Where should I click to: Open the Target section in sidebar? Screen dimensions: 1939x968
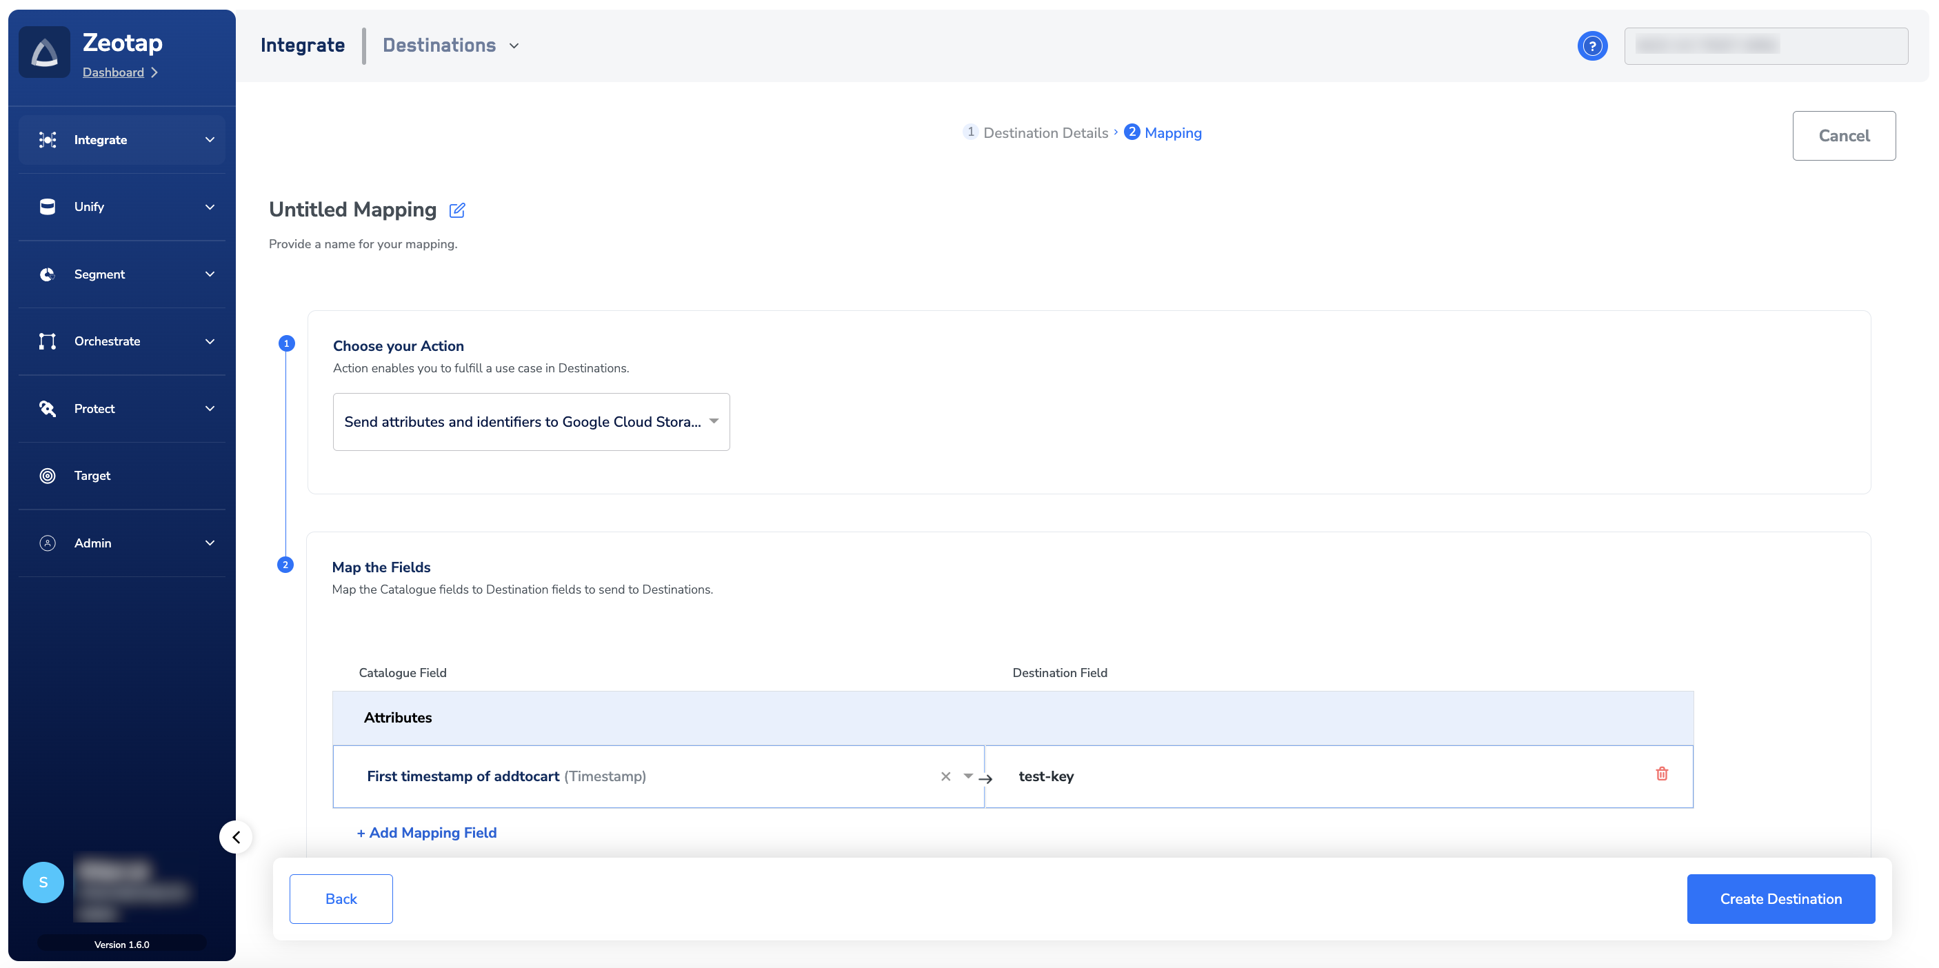coord(92,476)
